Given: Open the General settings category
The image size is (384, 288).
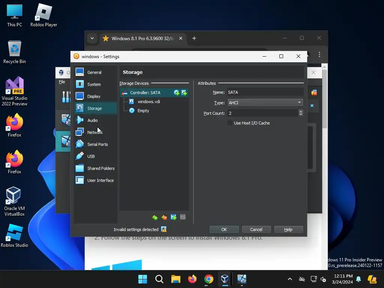Looking at the screenshot, I should click(x=96, y=72).
